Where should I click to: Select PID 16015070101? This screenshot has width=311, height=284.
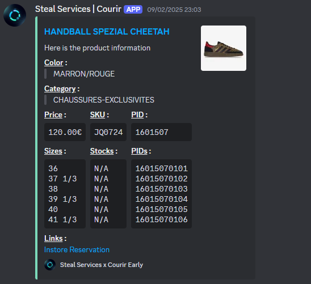pos(161,168)
